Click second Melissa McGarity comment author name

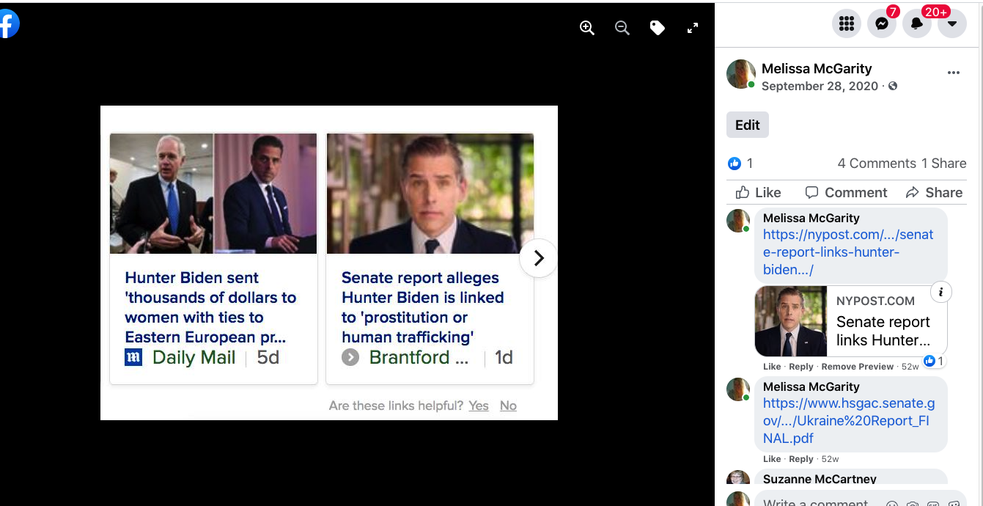(x=811, y=386)
